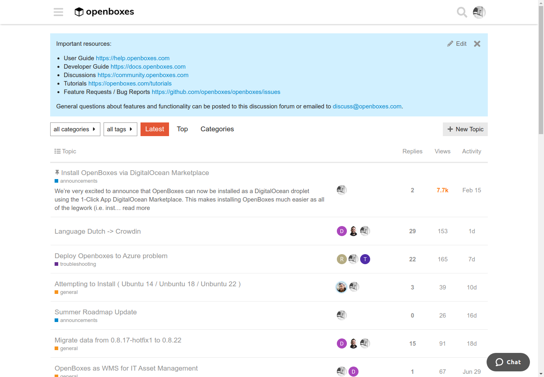Open the hamburger menu icon

coord(58,12)
